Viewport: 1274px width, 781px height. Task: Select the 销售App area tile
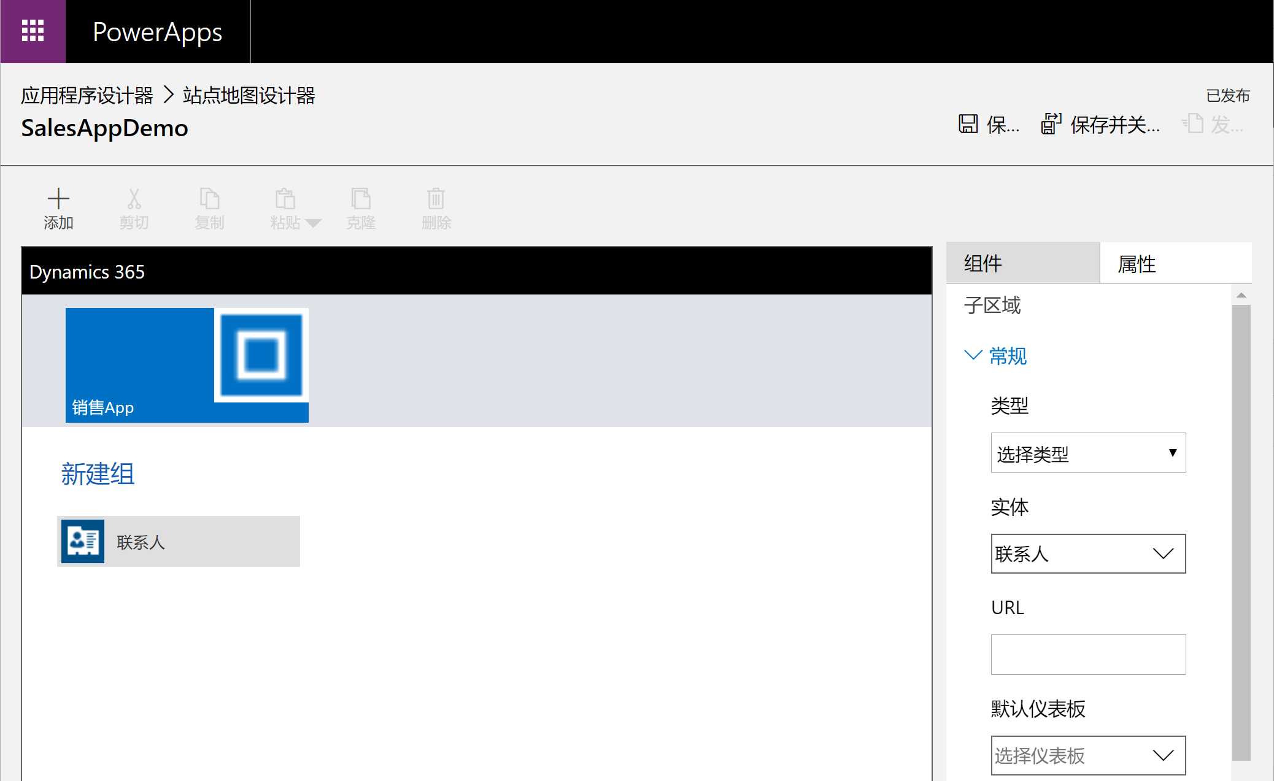(x=187, y=365)
